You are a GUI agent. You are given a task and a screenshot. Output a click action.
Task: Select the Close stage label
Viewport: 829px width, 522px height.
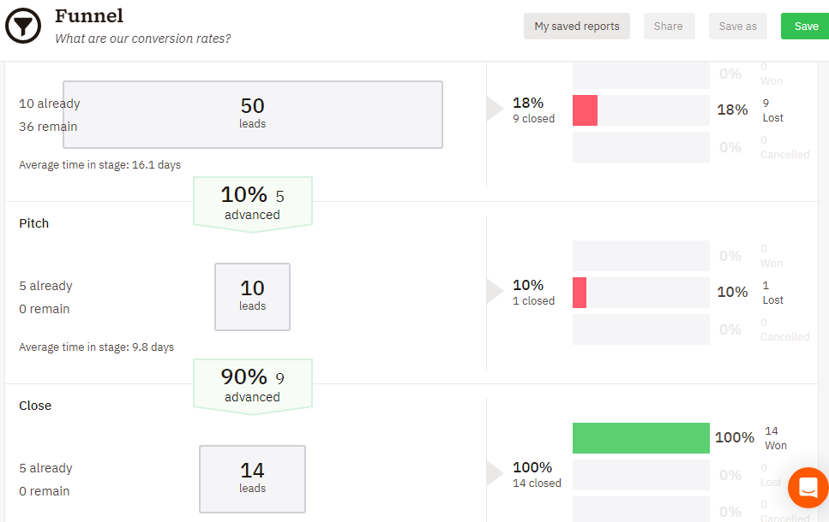35,406
